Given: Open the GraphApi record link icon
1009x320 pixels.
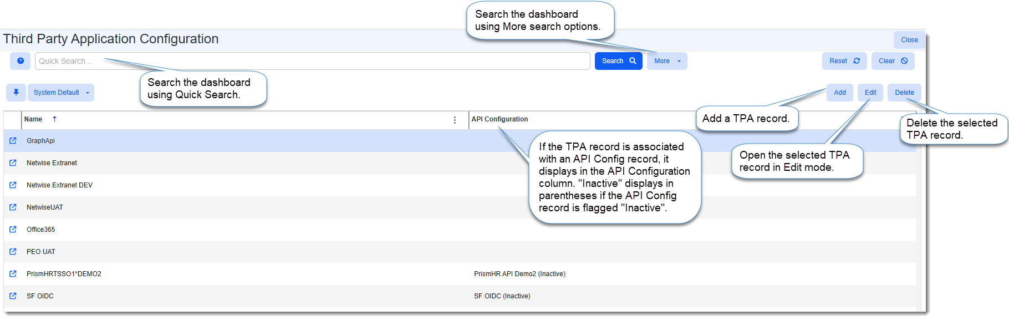Looking at the screenshot, I should pyautogui.click(x=13, y=141).
